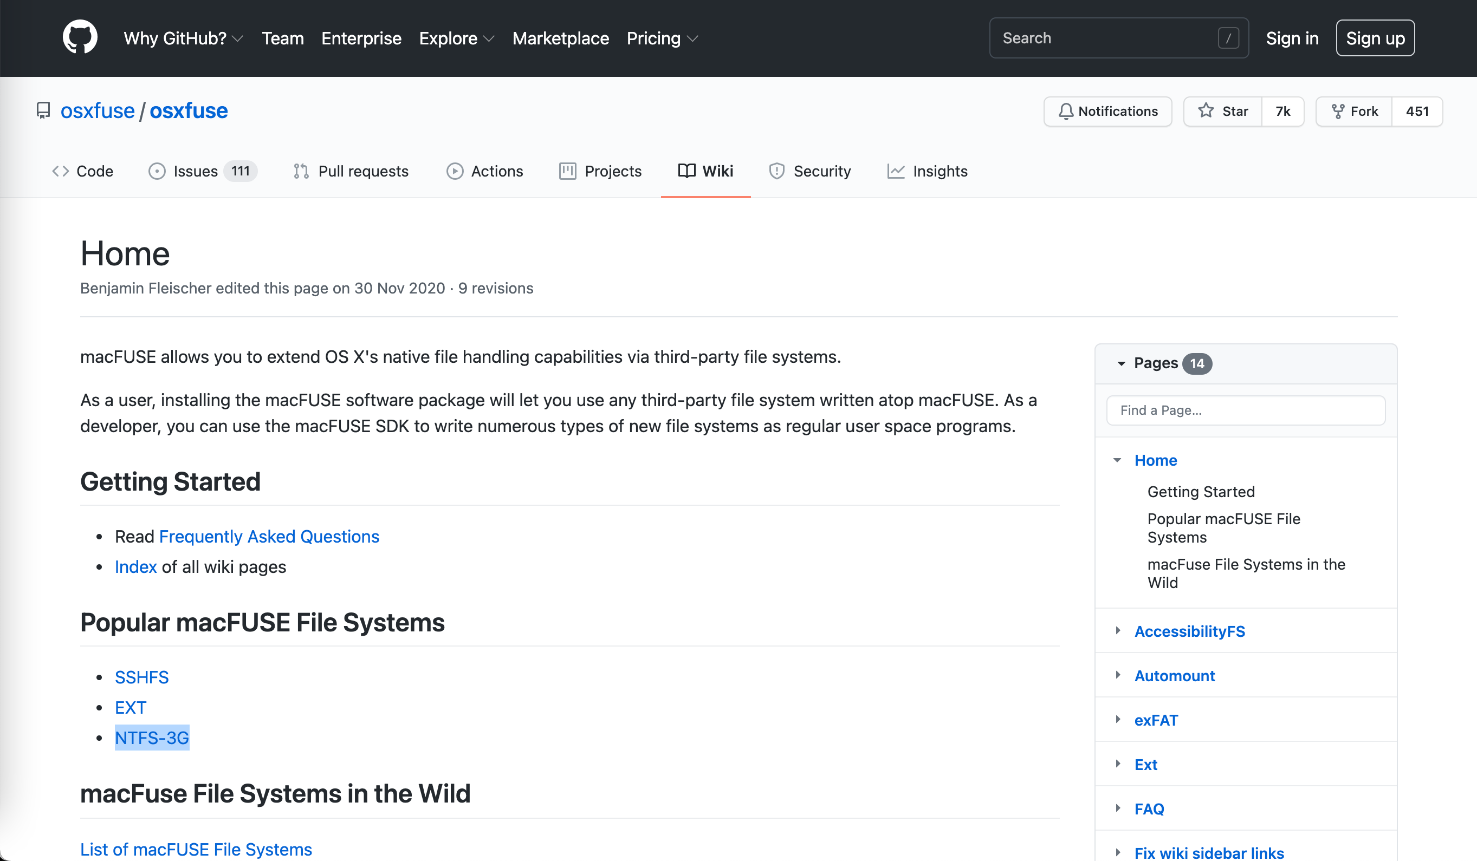Expand the Ext page arrow

tap(1118, 764)
